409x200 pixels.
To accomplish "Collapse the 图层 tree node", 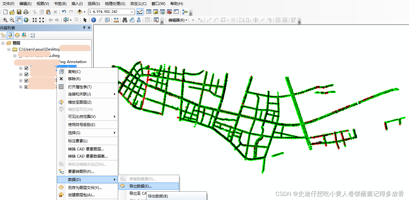I will pyautogui.click(x=3, y=43).
